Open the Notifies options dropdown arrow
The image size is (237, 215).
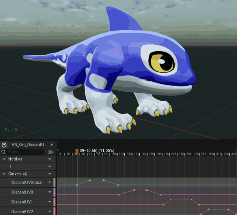point(50,159)
